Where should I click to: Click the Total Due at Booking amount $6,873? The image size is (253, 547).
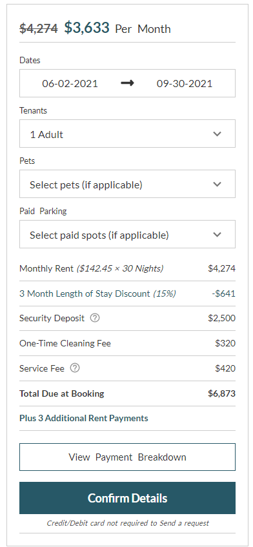click(221, 393)
